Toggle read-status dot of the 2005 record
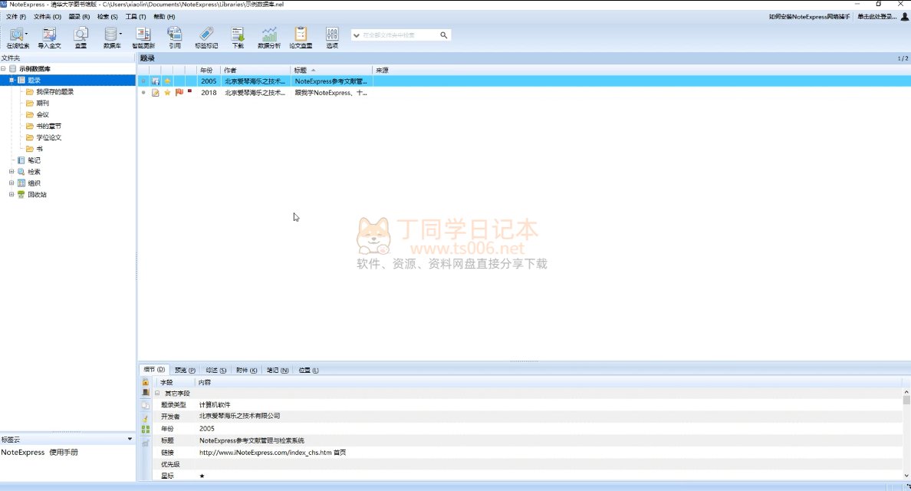The width and height of the screenshot is (911, 491). click(x=143, y=81)
